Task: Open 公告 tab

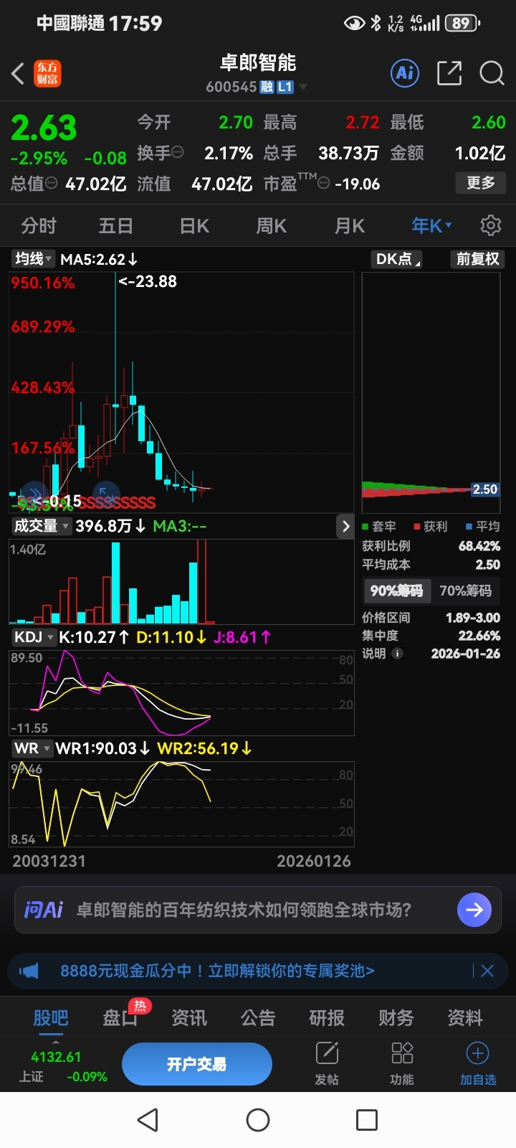Action: [x=258, y=1017]
